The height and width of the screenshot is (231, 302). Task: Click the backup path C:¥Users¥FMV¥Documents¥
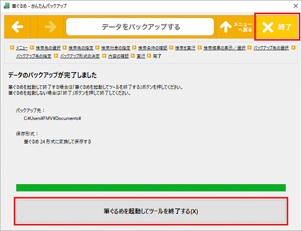(52, 118)
